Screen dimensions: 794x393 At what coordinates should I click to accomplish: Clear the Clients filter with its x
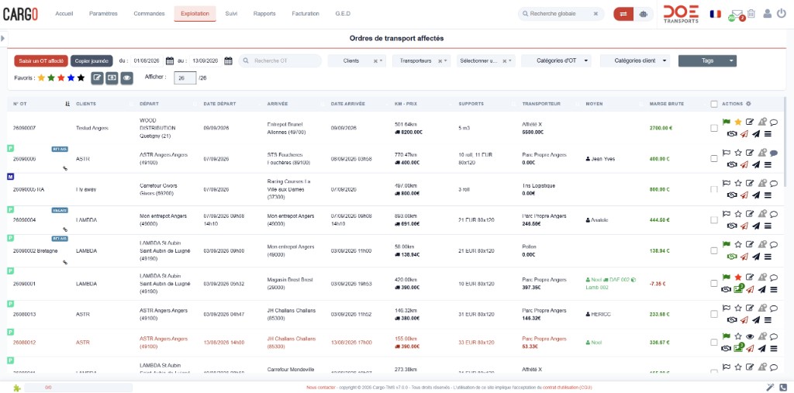(x=375, y=60)
